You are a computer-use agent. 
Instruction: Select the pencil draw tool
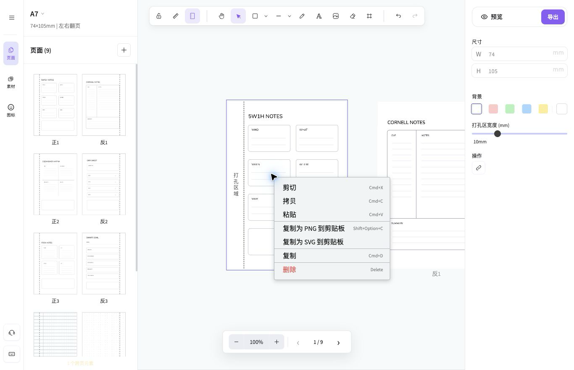tap(302, 16)
